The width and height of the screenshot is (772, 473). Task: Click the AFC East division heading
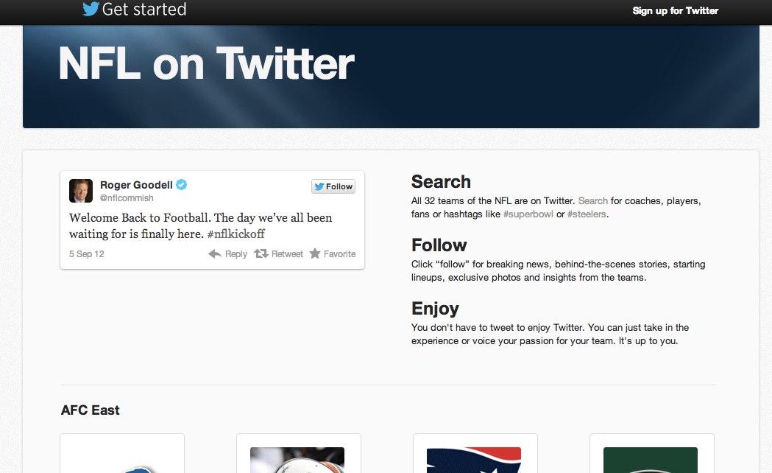[90, 410]
